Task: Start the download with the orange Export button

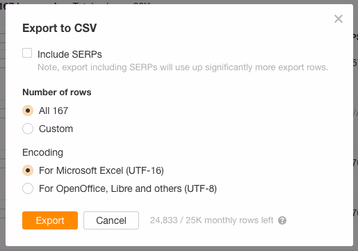Action: click(50, 220)
